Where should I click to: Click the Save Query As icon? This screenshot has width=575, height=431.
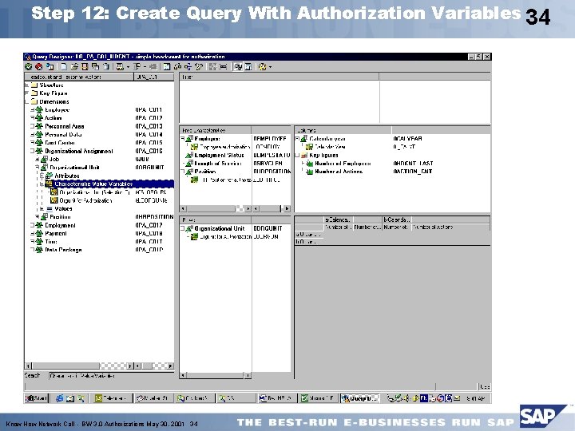coord(95,67)
